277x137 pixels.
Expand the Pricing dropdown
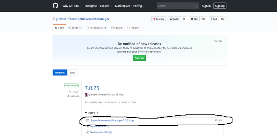(x=139, y=6)
